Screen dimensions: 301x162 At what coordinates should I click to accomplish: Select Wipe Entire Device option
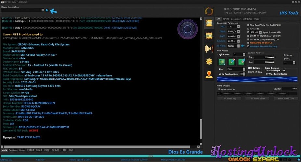pyautogui.click(x=267, y=74)
